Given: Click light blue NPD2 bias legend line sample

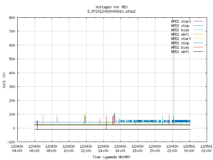Looking at the screenshot, I should tap(198, 30).
